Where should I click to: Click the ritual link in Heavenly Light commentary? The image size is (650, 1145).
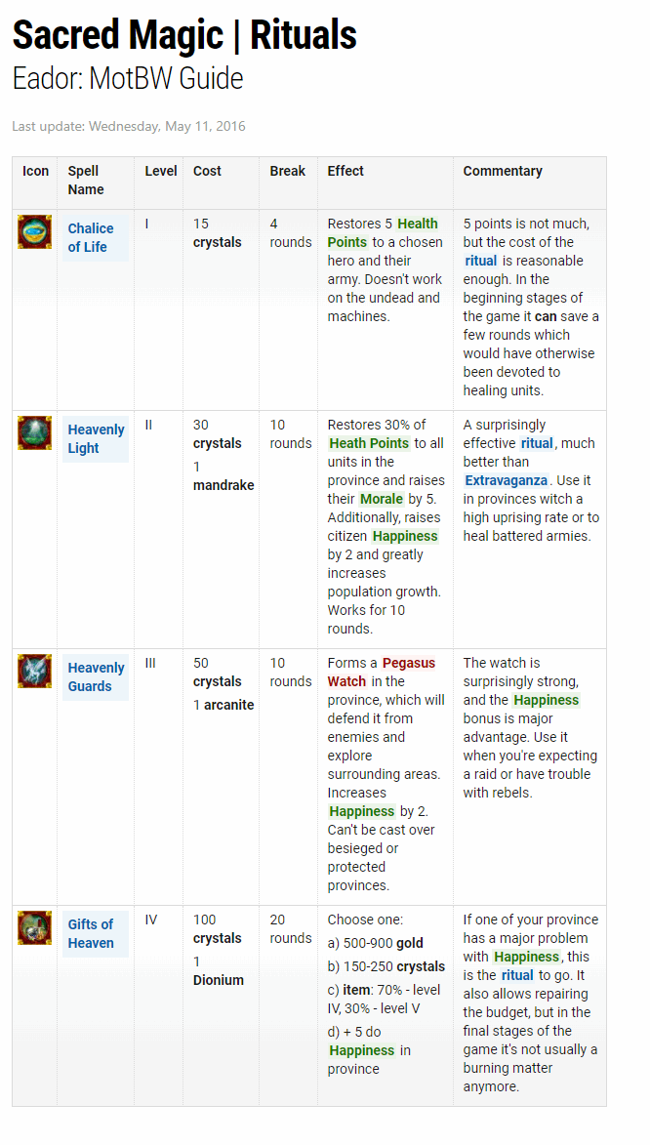(x=537, y=443)
